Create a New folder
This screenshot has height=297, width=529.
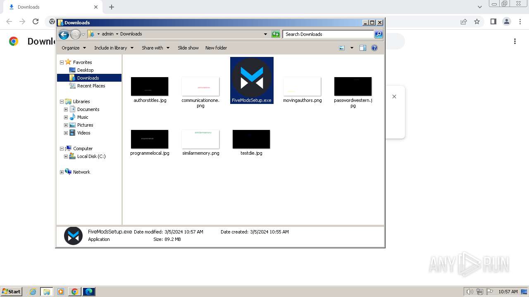(216, 48)
